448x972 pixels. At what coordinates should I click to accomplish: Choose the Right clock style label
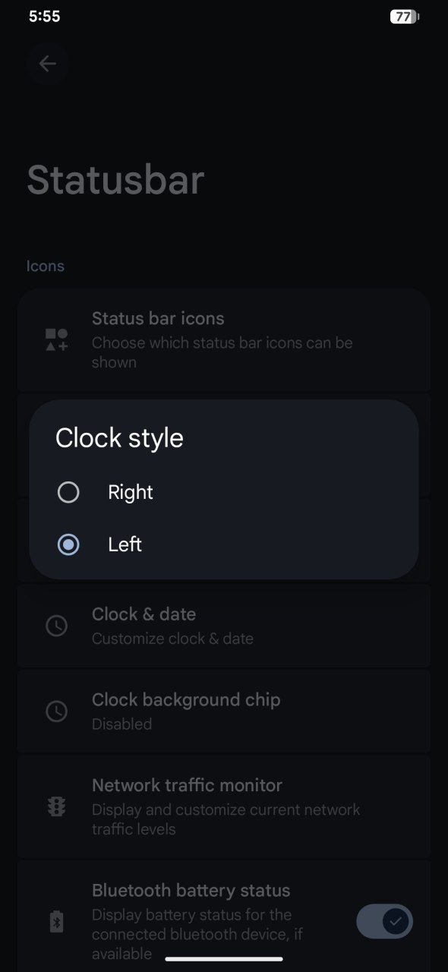pos(131,492)
